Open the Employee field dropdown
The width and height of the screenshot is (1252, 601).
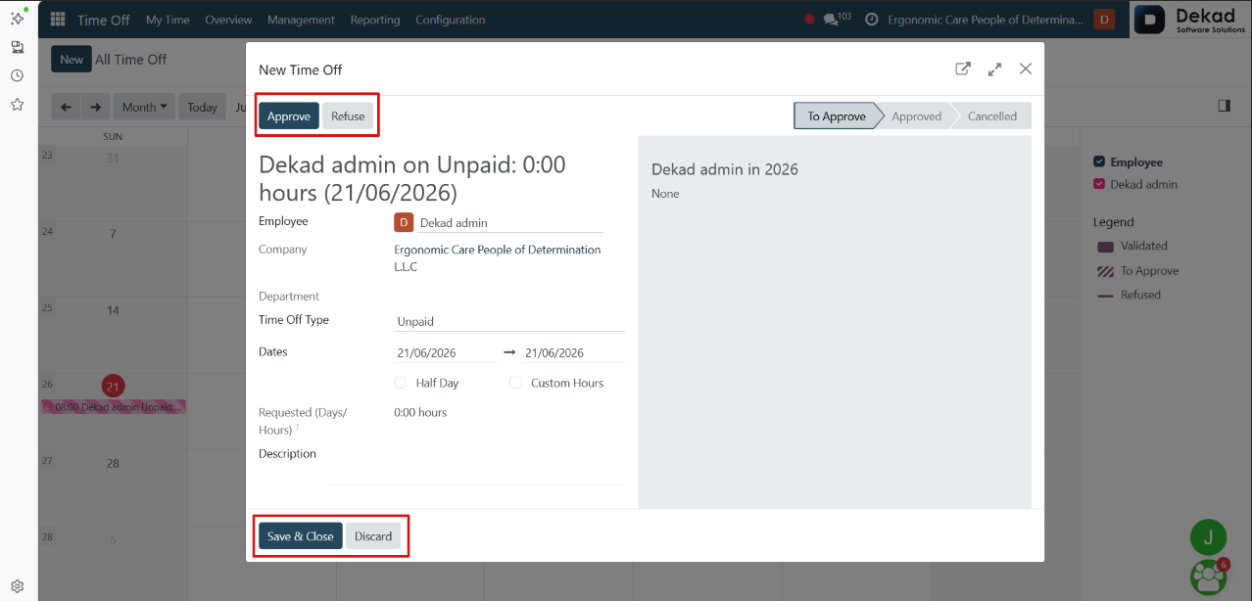click(x=511, y=222)
